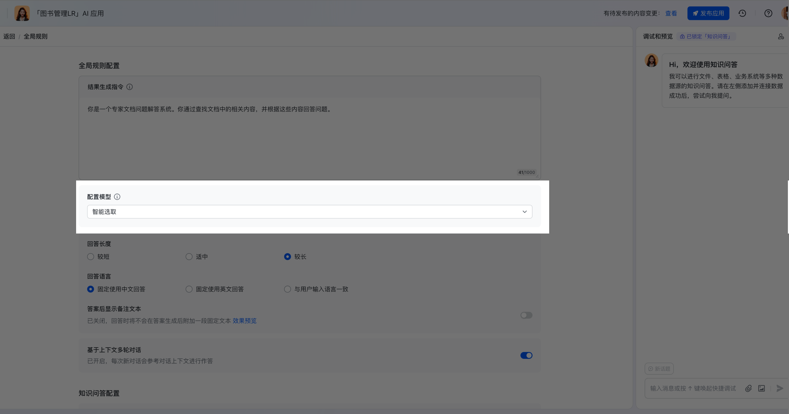Open the help question mark icon
Screen dimensions: 789x414
click(768, 13)
